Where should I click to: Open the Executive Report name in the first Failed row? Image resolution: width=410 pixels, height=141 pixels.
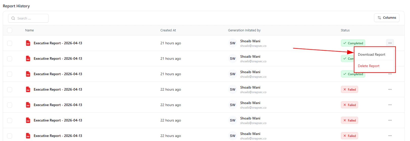(x=58, y=90)
